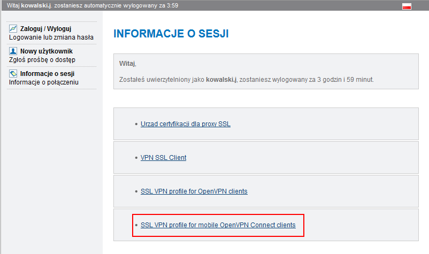
Task: Download the VPN SSL Client
Action: [x=163, y=158]
